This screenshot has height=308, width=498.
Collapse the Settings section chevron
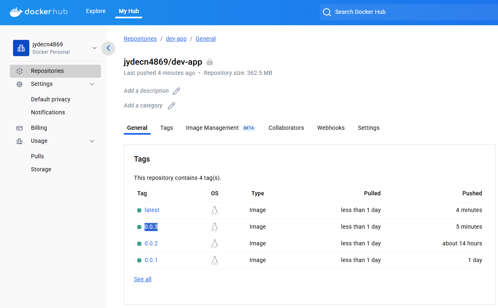pos(92,84)
